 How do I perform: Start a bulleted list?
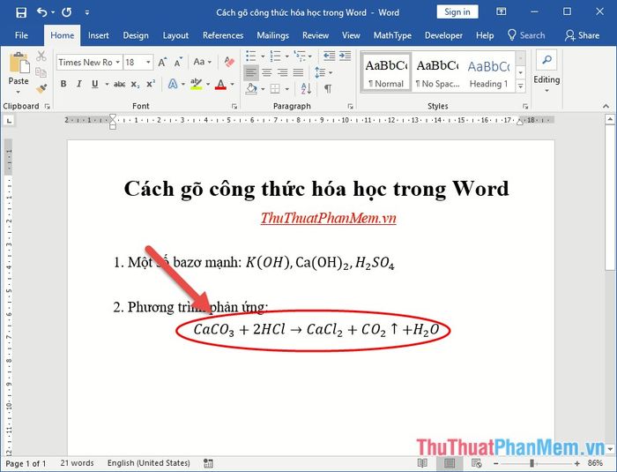click(x=251, y=56)
